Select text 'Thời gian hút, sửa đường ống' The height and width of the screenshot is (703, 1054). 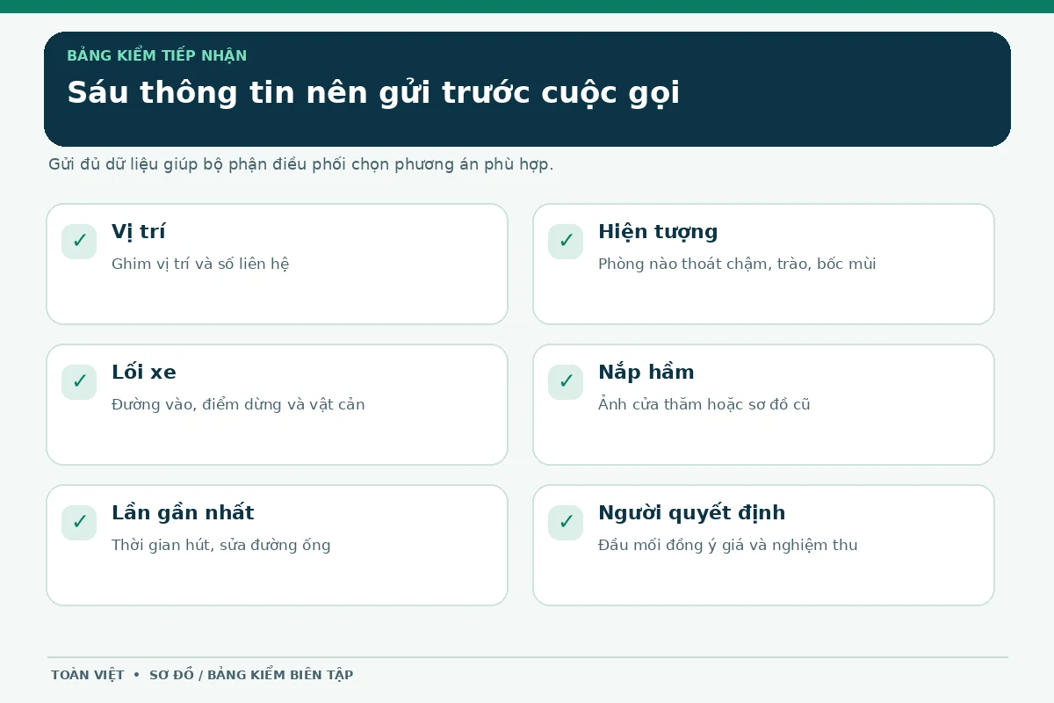(x=221, y=545)
